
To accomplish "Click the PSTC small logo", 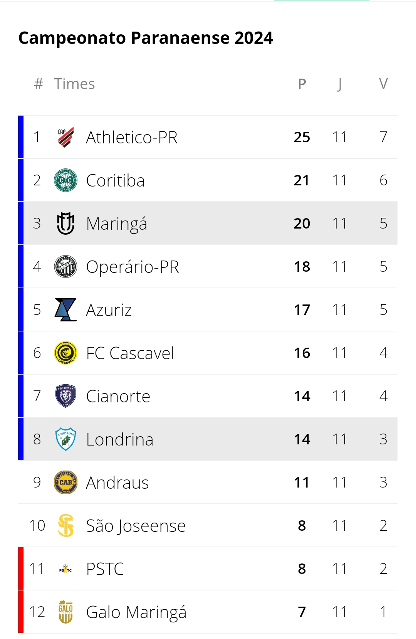I will coord(65,569).
